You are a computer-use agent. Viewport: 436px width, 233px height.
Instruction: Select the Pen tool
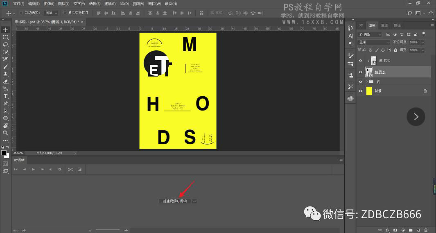click(x=5, y=104)
